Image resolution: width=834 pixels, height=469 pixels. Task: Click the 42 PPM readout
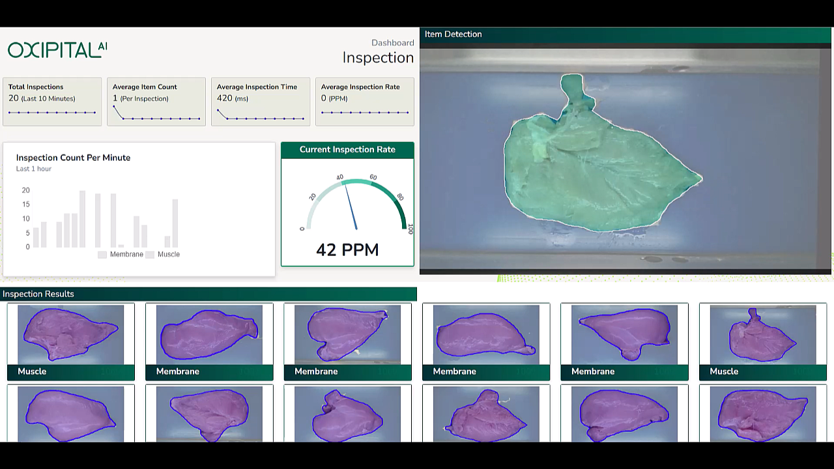pos(347,250)
